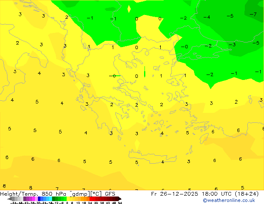Click the "GFS" model label

tap(110, 194)
